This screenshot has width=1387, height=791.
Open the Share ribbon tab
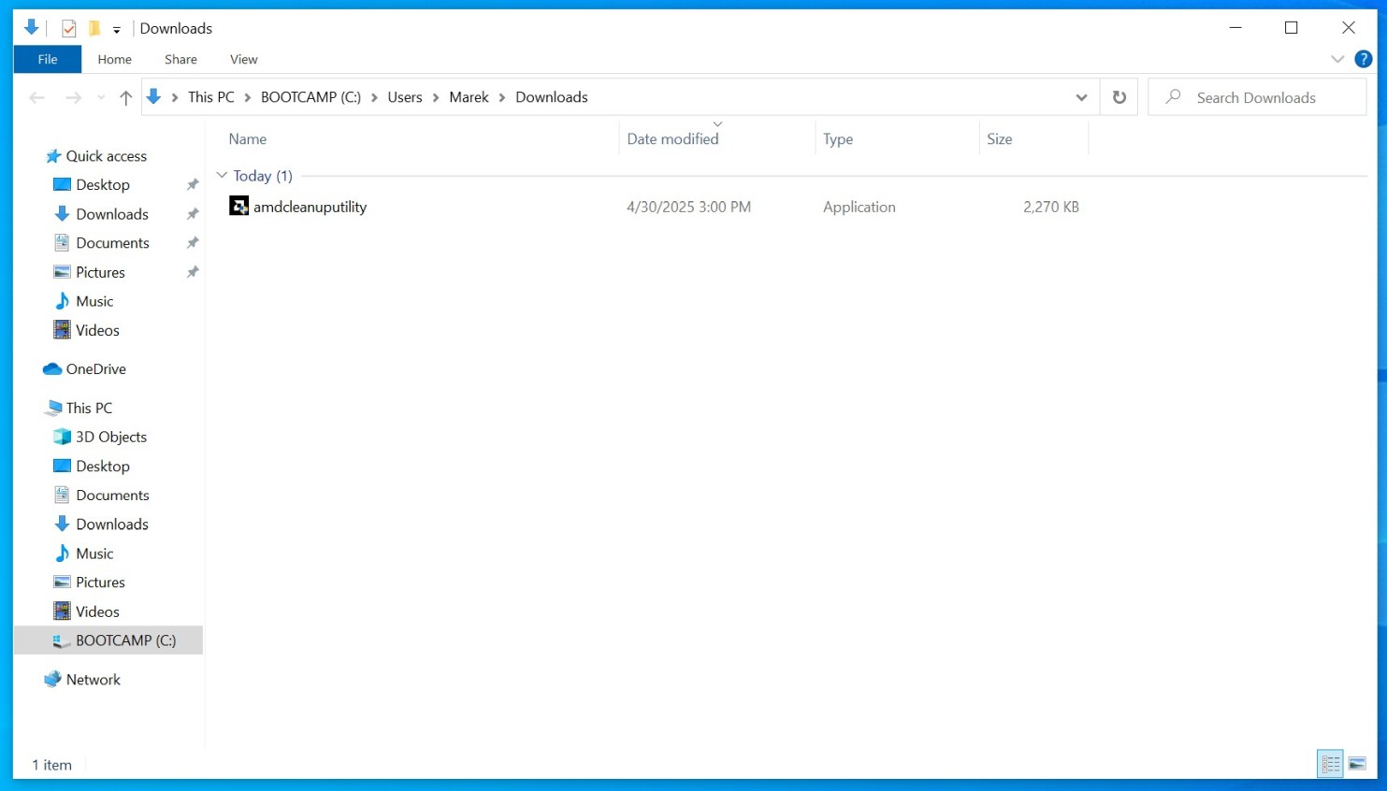click(x=181, y=59)
